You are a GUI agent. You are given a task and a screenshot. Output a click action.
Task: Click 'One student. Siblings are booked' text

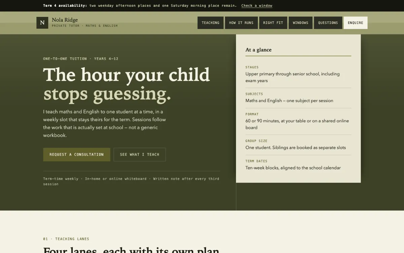[296, 147]
